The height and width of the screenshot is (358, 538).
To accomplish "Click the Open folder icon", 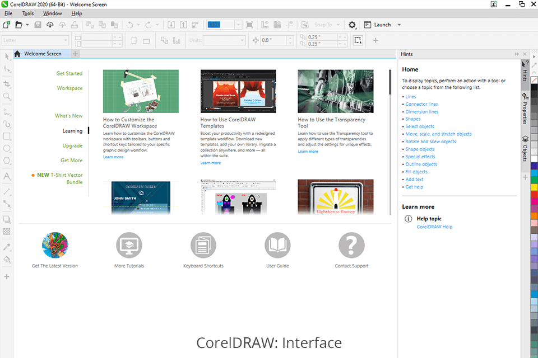I will (x=19, y=25).
